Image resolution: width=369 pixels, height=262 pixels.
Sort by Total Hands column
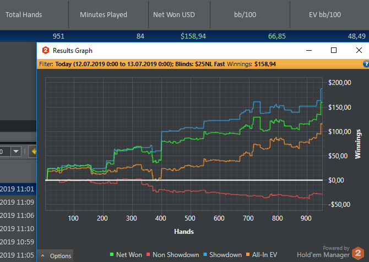[x=24, y=15]
